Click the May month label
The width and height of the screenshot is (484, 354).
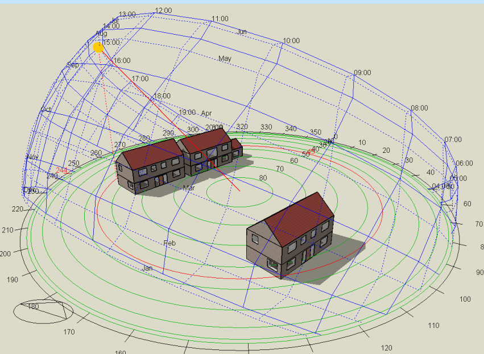click(x=225, y=59)
